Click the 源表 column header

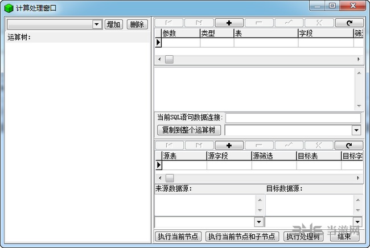[184, 156]
